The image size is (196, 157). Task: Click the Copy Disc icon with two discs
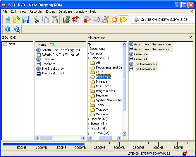point(96,20)
